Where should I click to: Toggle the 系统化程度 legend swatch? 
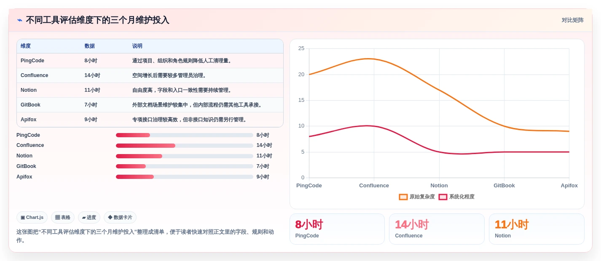pos(443,197)
